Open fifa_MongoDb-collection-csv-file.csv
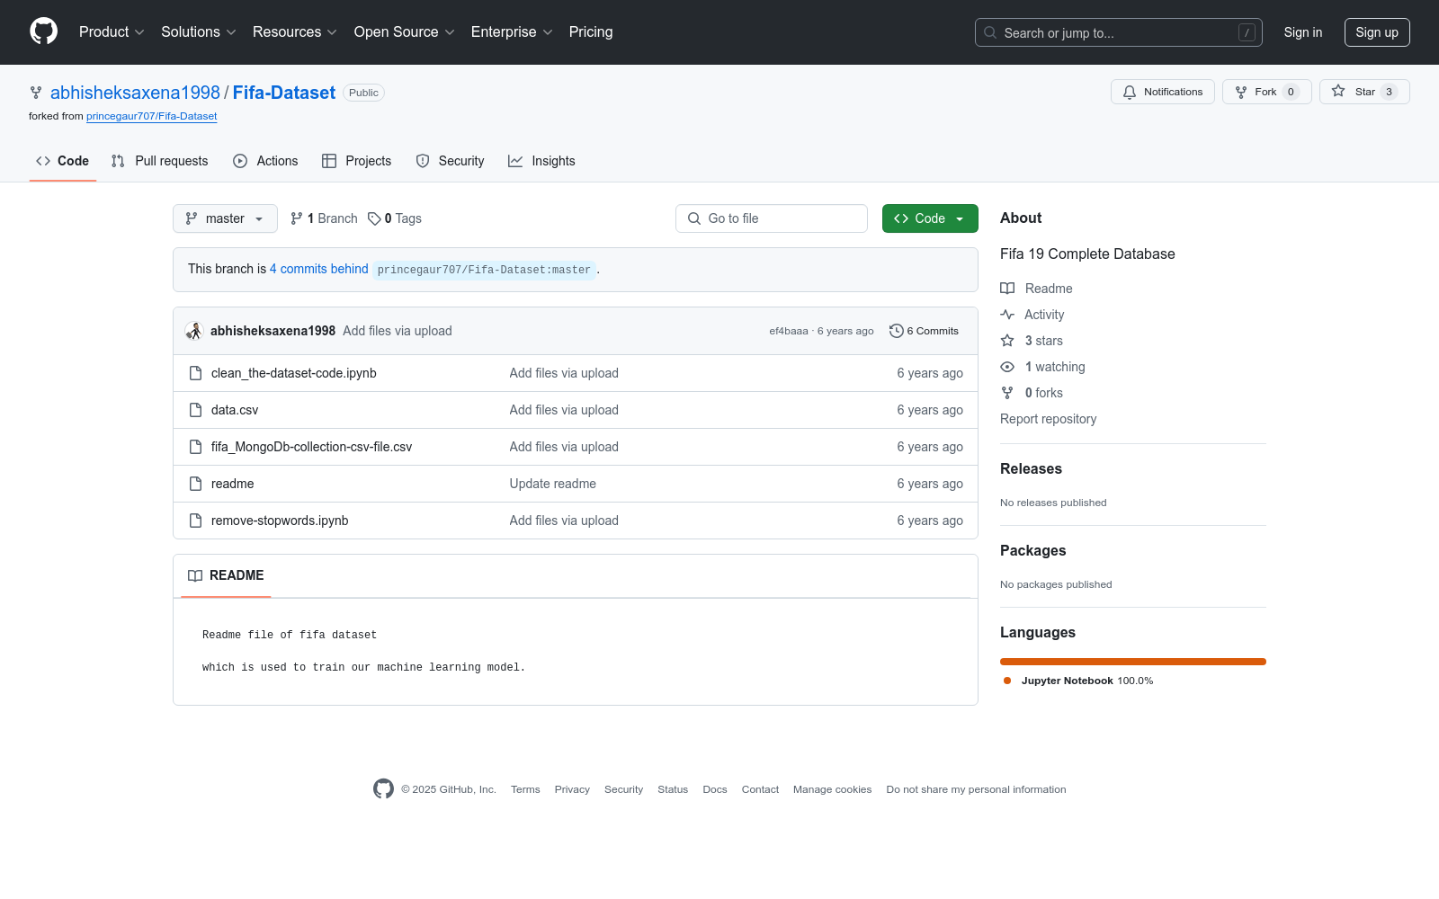The image size is (1439, 899). coord(311,447)
